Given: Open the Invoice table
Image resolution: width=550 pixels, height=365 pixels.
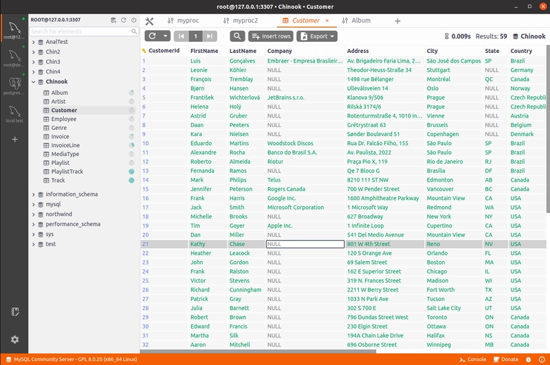Looking at the screenshot, I should click(x=60, y=137).
